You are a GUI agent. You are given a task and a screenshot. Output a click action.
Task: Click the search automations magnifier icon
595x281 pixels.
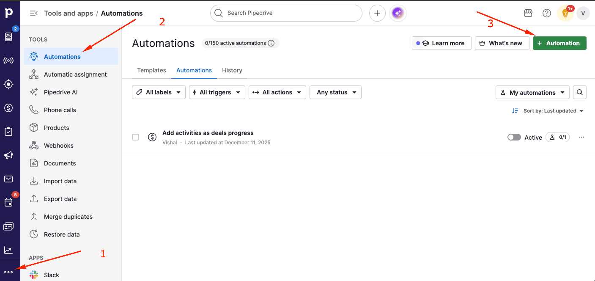pyautogui.click(x=580, y=92)
